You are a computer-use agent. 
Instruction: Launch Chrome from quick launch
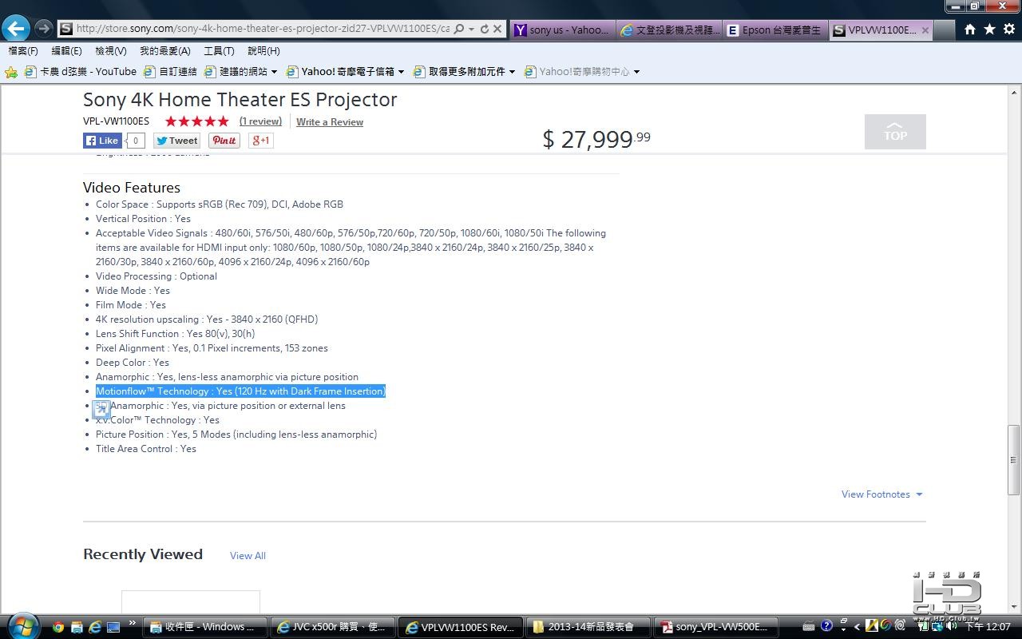pos(58,627)
